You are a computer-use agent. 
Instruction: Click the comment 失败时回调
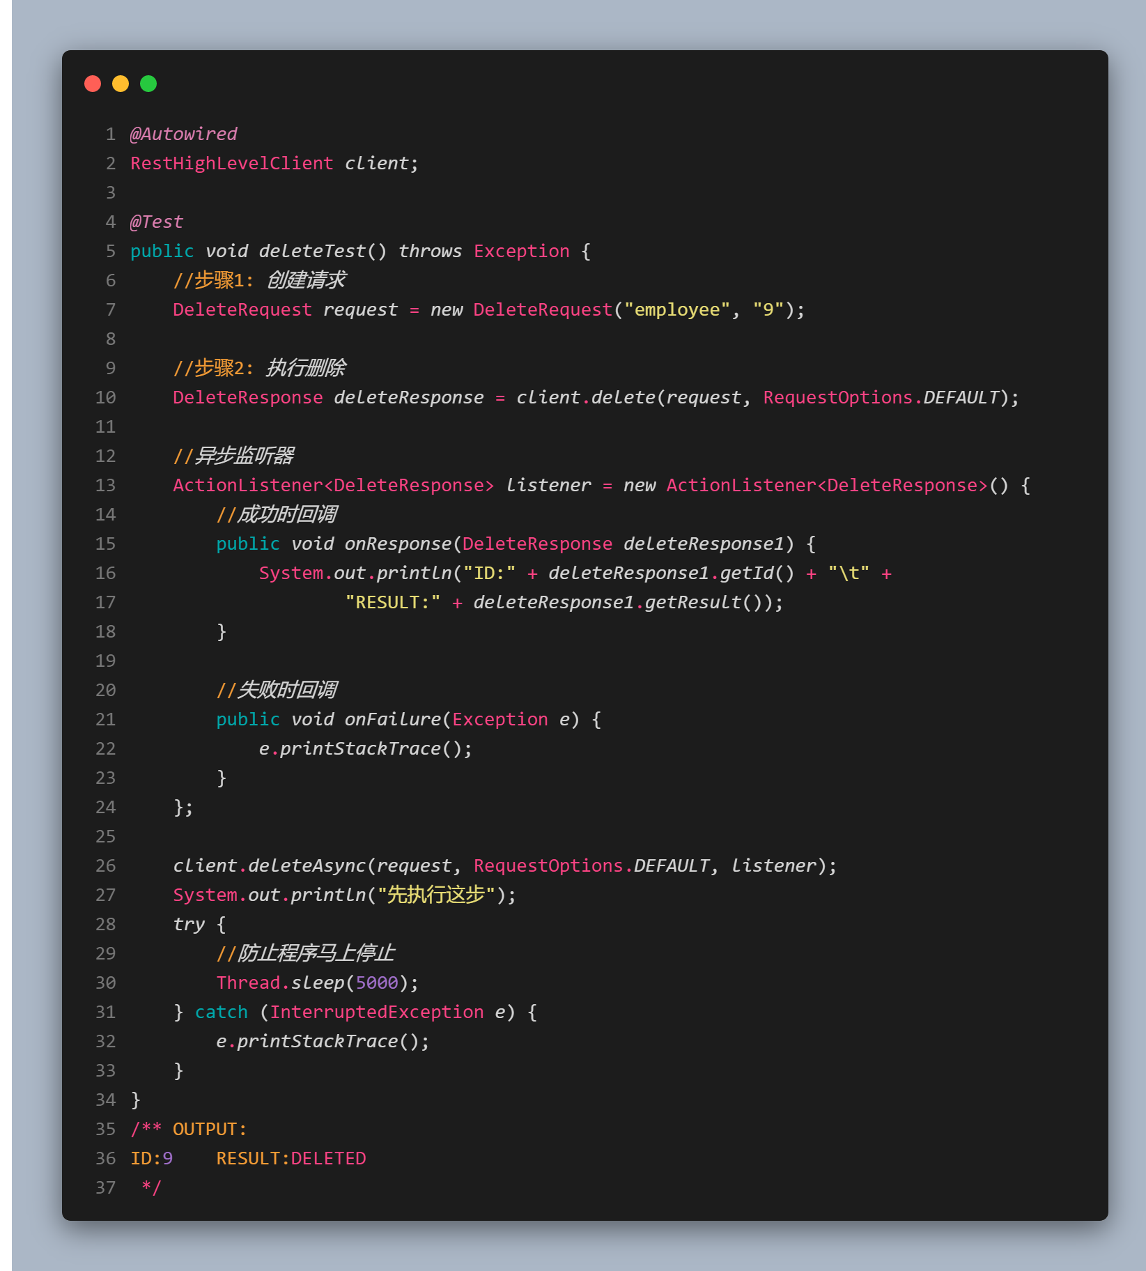pos(277,690)
